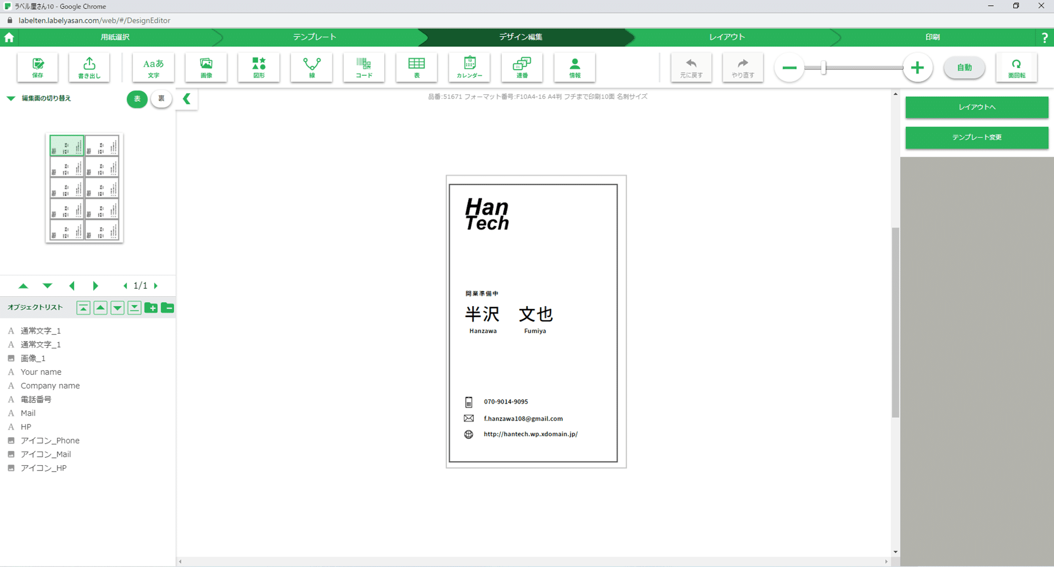Image resolution: width=1054 pixels, height=567 pixels.
Task: Select previous label row with up triangle
Action: [x=23, y=286]
